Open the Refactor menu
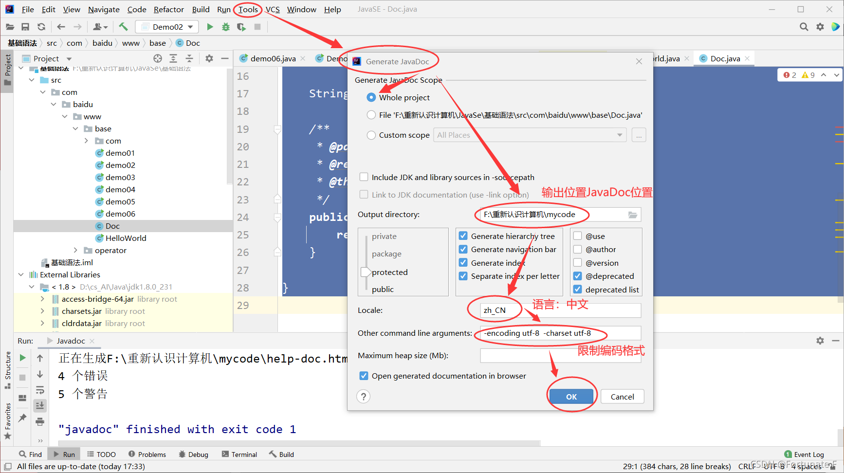 pyautogui.click(x=168, y=9)
